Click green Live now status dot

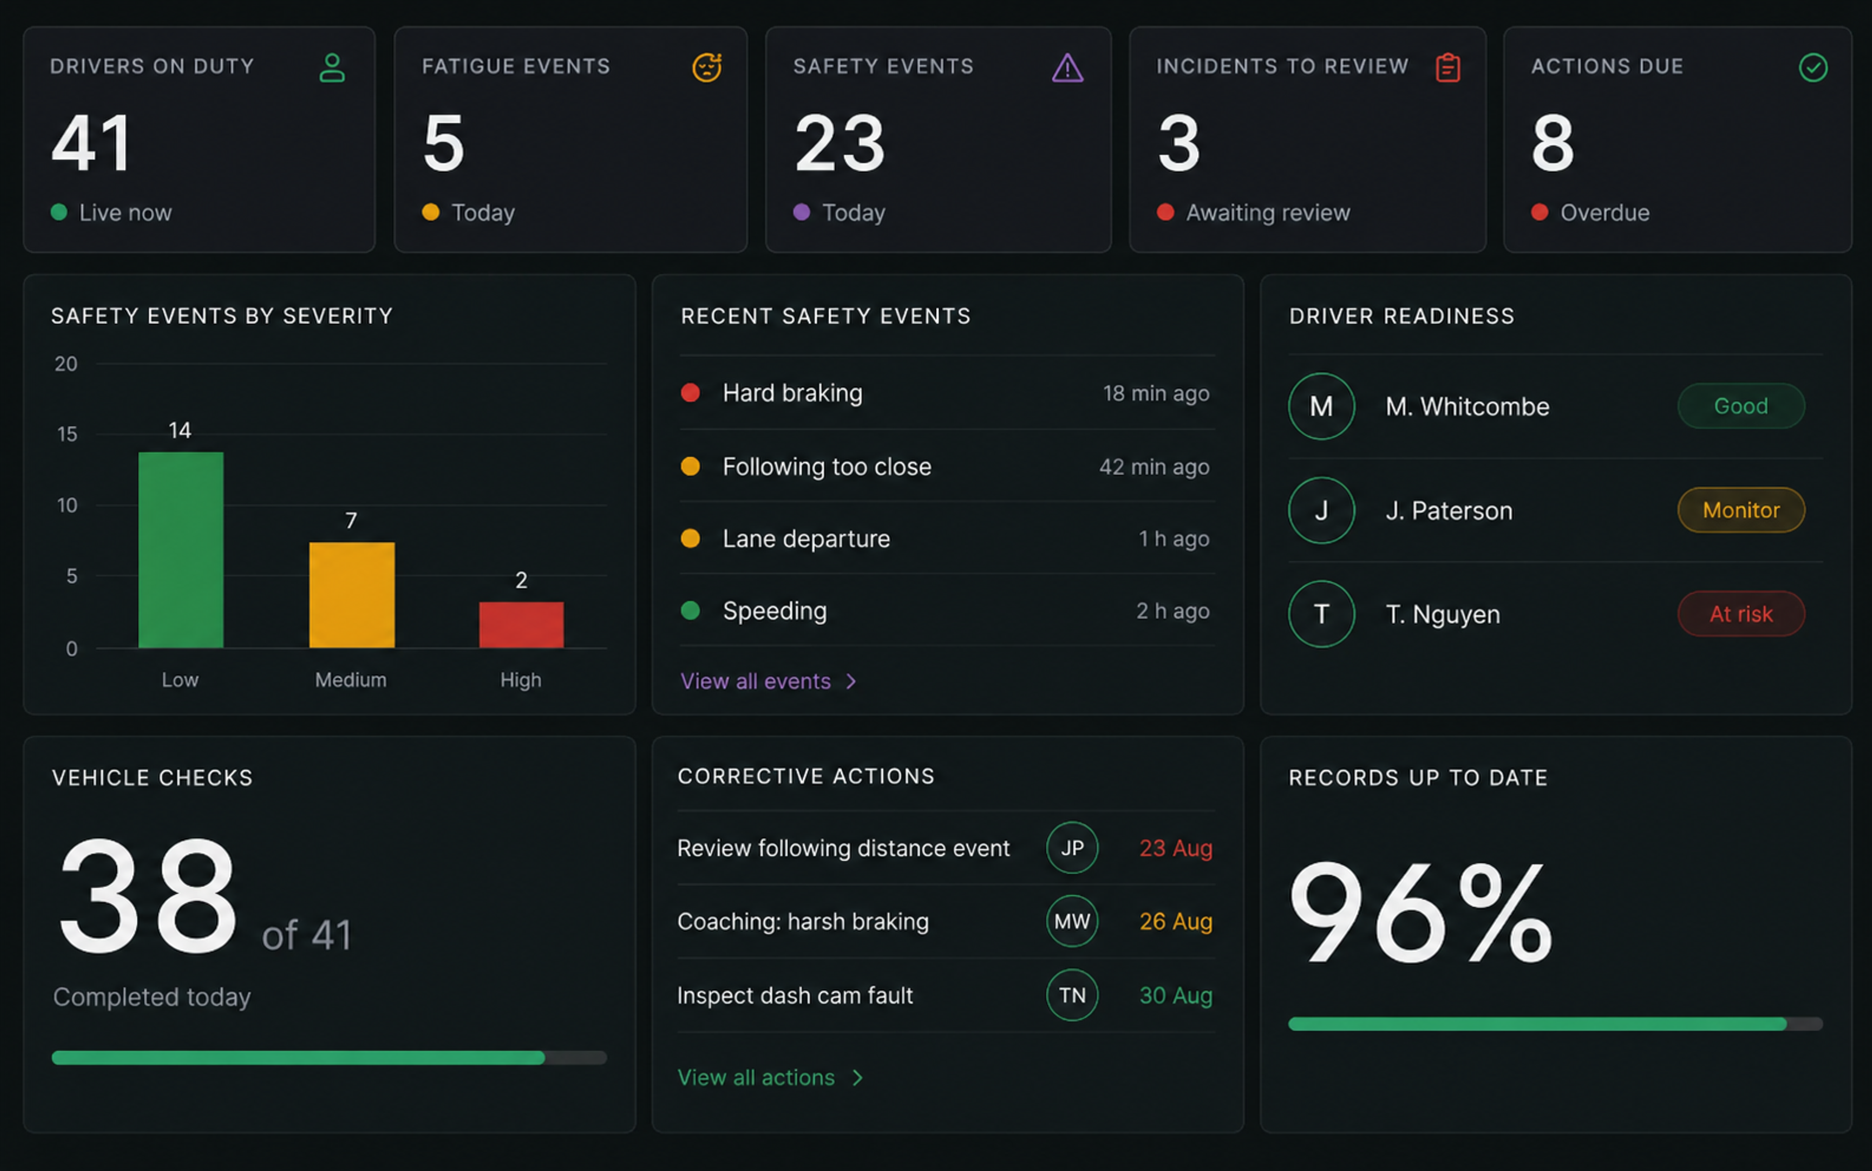tap(59, 212)
